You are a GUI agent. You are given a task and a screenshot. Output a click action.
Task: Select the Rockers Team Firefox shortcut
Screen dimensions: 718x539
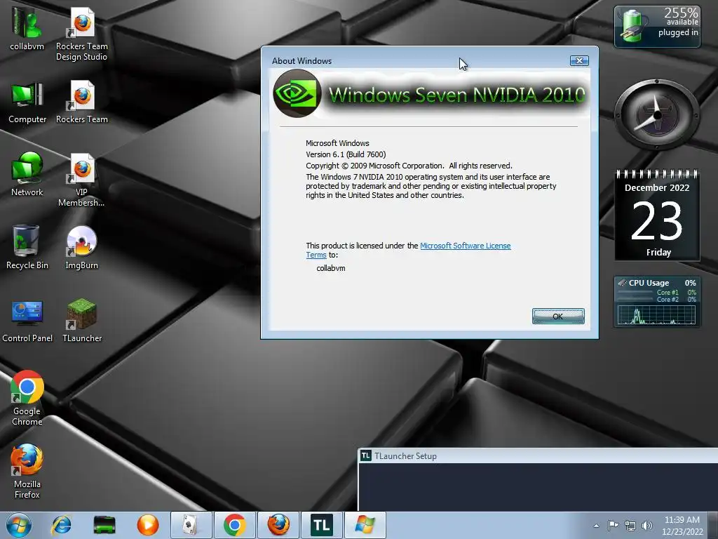pos(81,102)
